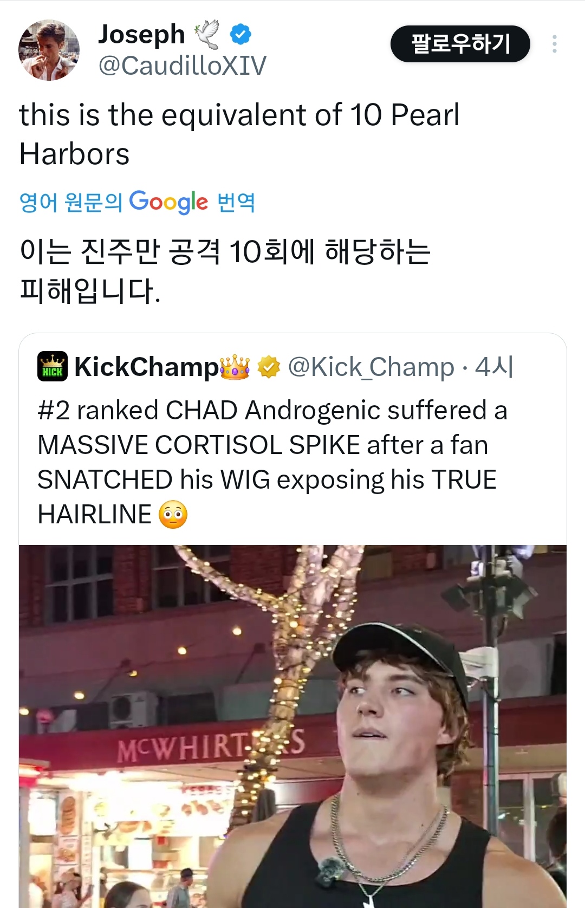
Task: Tap the '10 Pearl Harbors' tweet text
Action: pyautogui.click(x=239, y=134)
